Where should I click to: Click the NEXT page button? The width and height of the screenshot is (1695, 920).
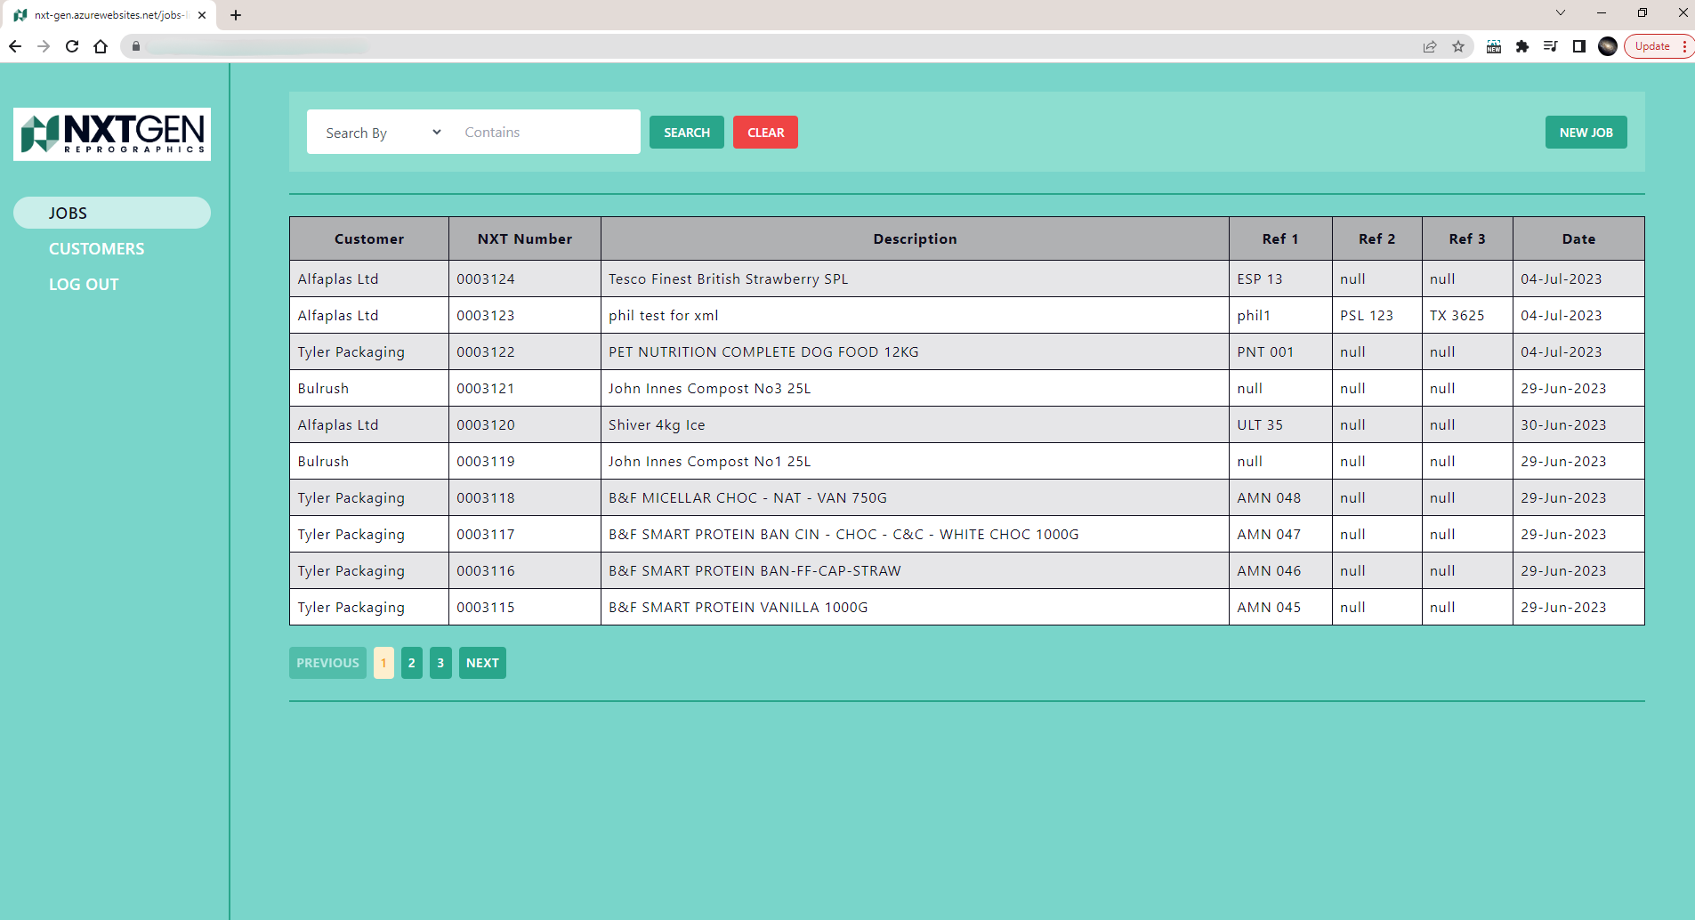coord(482,663)
